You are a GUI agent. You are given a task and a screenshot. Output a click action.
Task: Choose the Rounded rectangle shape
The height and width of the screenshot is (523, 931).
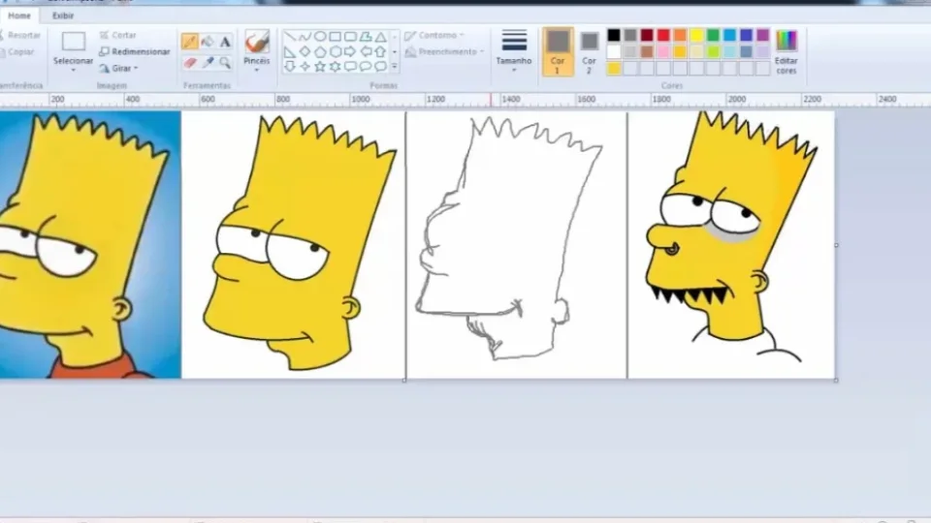coord(350,37)
